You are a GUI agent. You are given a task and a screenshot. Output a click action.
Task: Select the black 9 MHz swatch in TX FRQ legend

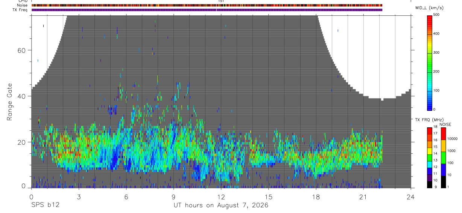pyautogui.click(x=430, y=184)
